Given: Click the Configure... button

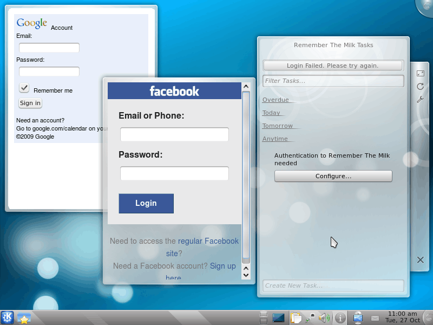Looking at the screenshot, I should [x=333, y=176].
